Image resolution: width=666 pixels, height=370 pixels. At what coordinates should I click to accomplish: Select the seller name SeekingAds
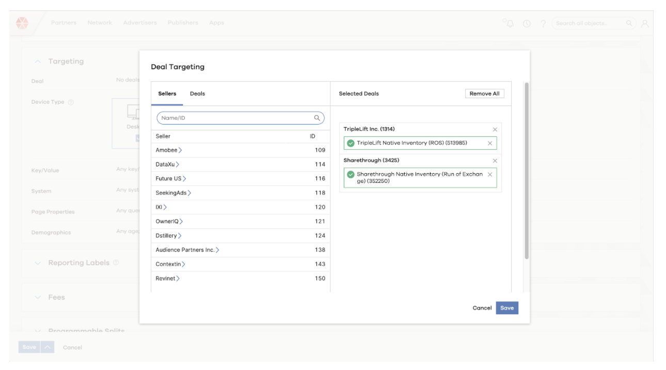point(171,193)
